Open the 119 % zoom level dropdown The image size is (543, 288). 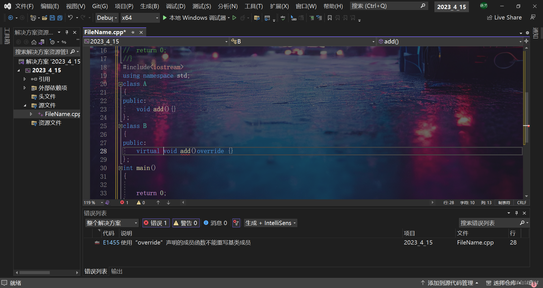[93, 202]
